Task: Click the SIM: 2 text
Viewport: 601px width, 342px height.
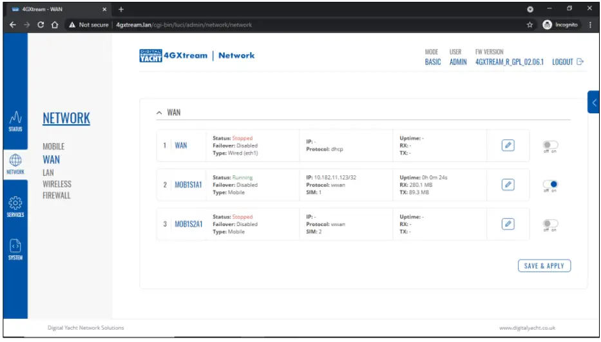Action: [x=314, y=232]
